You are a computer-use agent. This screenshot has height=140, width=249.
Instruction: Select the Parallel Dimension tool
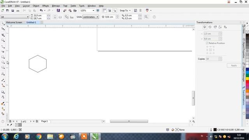3,80
